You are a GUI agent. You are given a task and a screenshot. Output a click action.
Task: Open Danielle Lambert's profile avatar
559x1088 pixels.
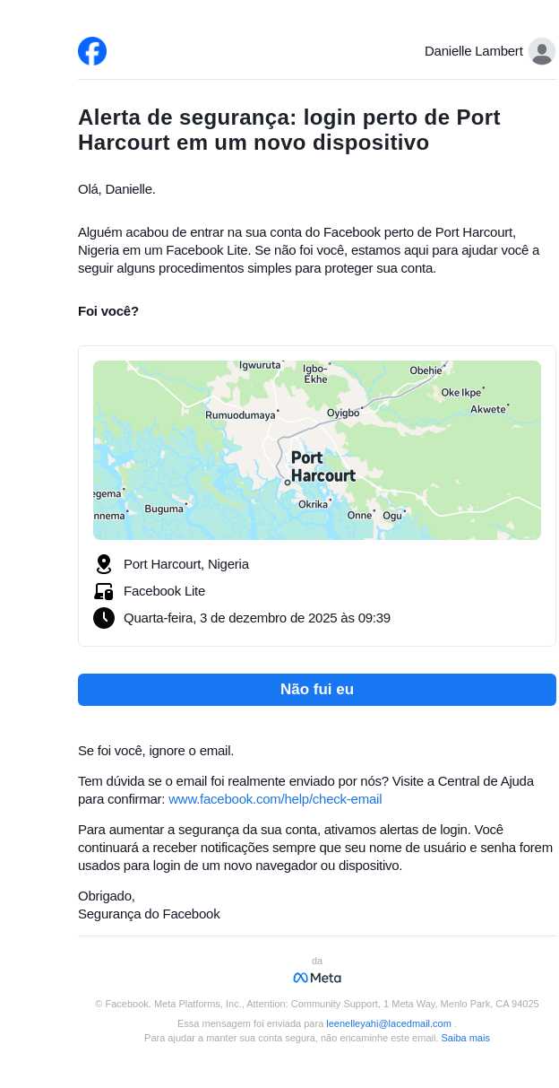point(541,51)
